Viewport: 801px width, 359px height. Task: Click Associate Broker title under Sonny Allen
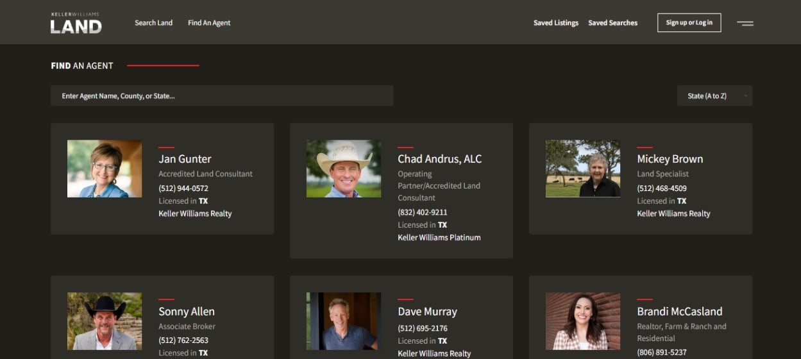click(x=187, y=326)
